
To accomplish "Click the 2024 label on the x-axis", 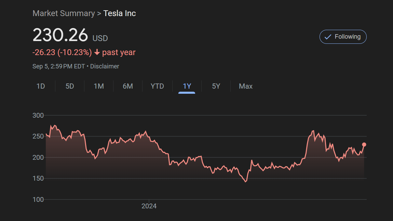I will coord(149,206).
